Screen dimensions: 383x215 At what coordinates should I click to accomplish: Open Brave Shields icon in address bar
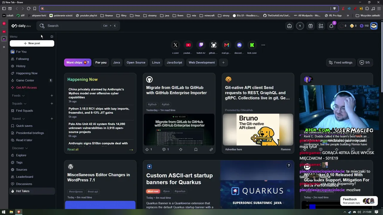(335, 8)
